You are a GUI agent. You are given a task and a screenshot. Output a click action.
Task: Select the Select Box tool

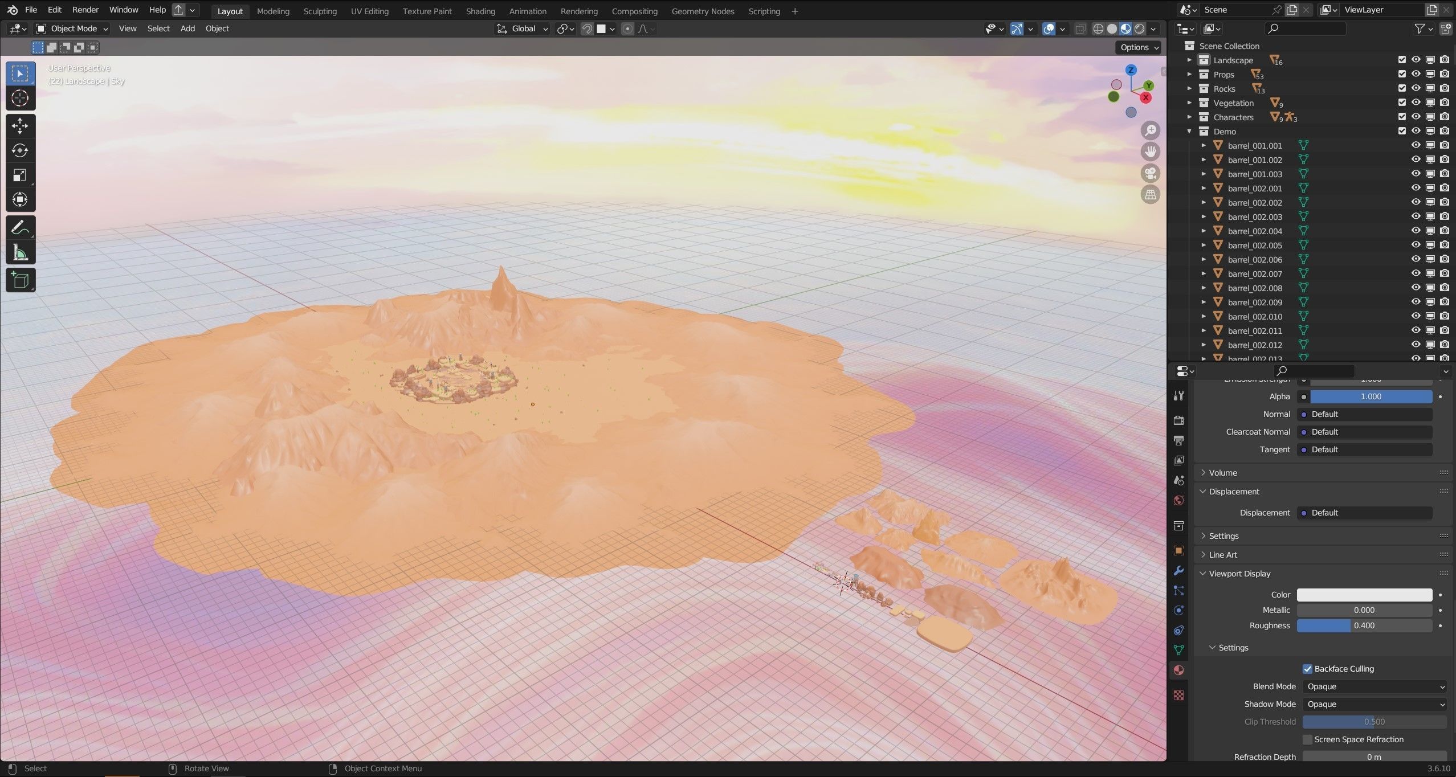tap(20, 74)
